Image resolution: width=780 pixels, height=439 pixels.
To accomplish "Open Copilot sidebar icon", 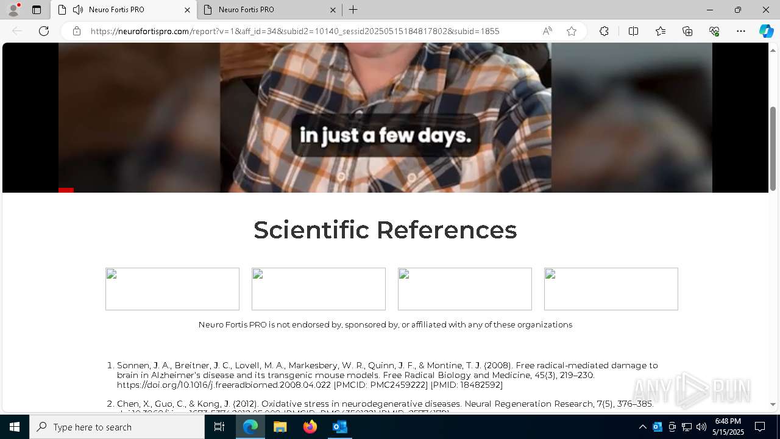I will (x=766, y=31).
